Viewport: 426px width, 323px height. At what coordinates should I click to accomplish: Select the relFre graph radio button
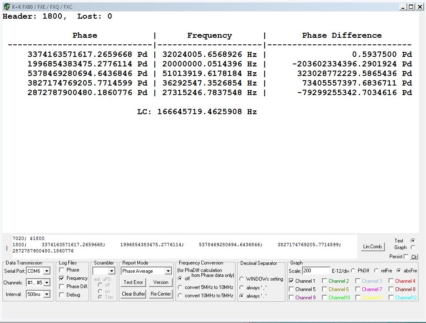click(x=376, y=270)
